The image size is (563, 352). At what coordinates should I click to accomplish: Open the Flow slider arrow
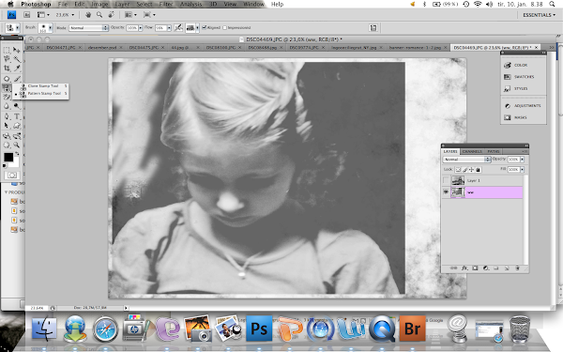coord(169,27)
